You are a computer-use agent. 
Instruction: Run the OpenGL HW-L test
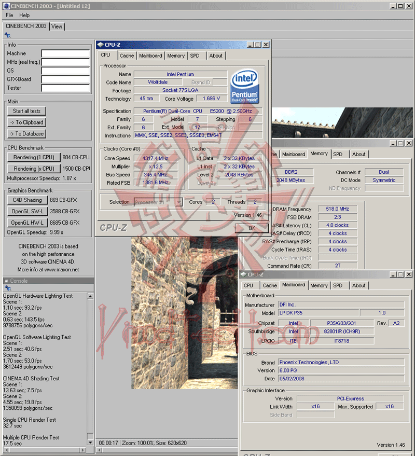(27, 223)
